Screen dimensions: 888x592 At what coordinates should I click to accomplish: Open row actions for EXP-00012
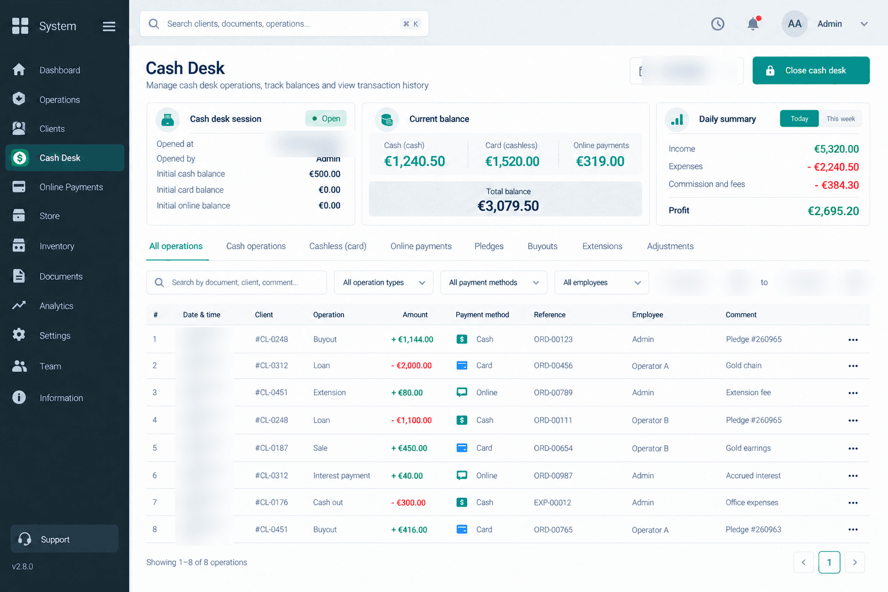click(853, 503)
